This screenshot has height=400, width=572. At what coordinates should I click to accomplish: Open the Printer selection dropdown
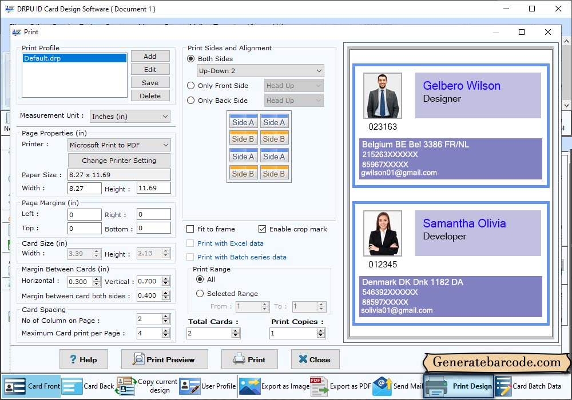coord(119,145)
